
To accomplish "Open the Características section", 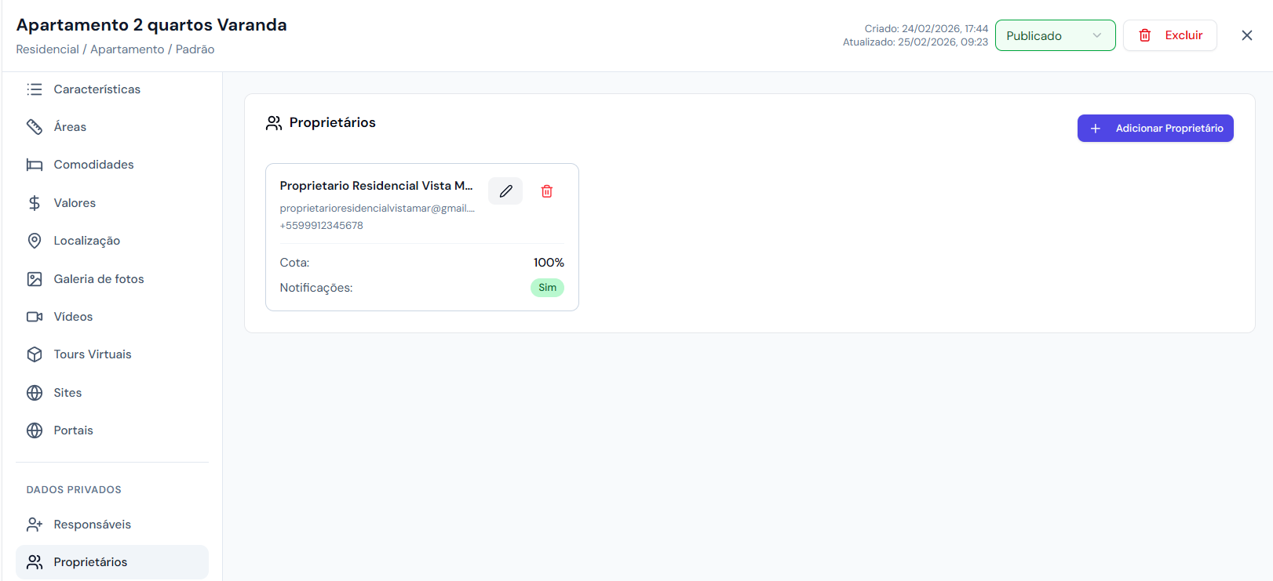I will (x=97, y=89).
